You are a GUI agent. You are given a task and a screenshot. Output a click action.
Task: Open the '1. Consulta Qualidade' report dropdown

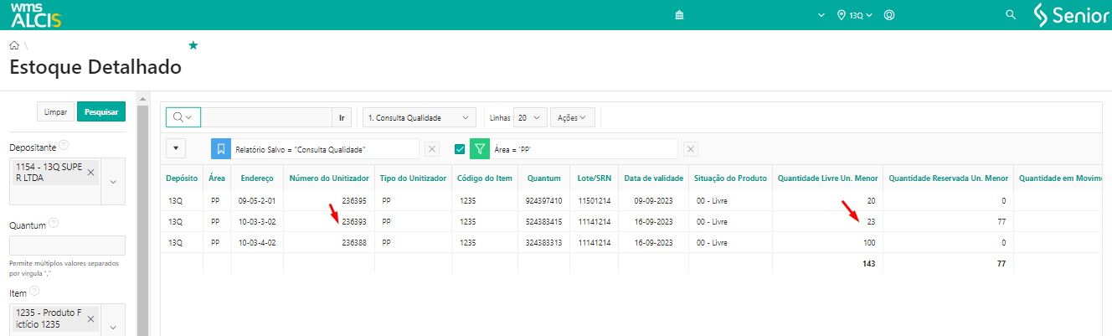tap(420, 118)
